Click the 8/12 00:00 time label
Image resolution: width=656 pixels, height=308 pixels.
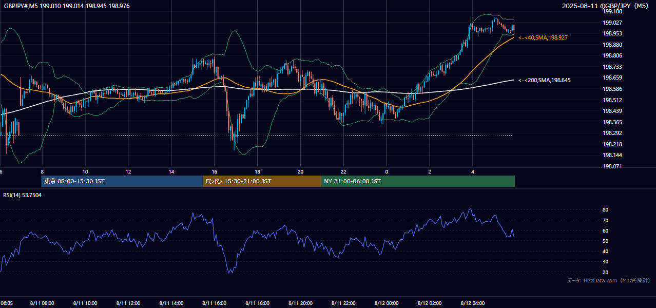(387, 303)
